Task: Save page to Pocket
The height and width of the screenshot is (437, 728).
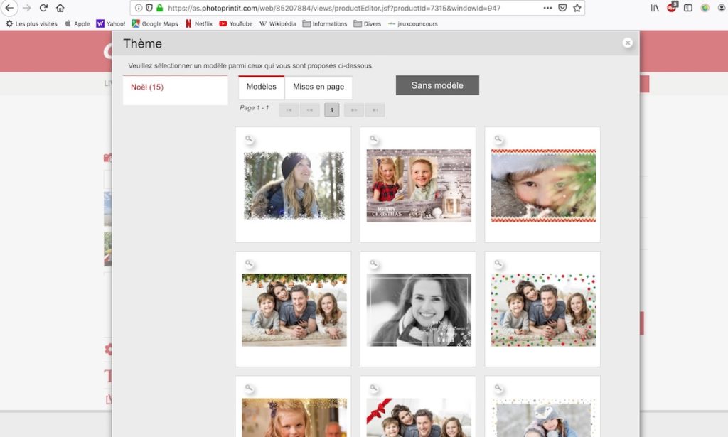Action: click(562, 8)
